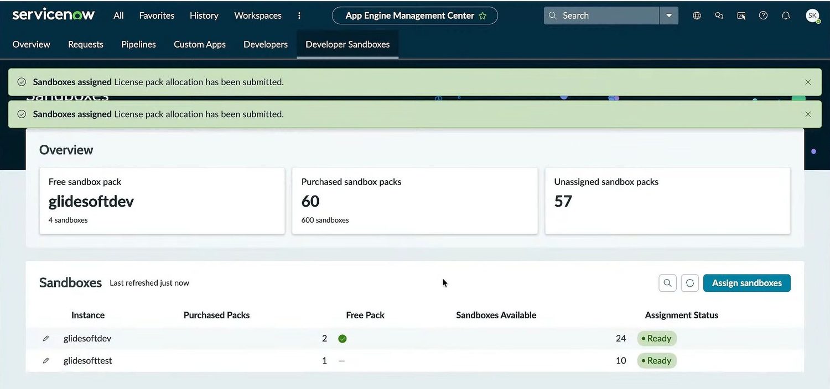Click the green free pack checkmark for glidesoftdev
Viewport: 830px width, 389px height.
pyautogui.click(x=343, y=338)
